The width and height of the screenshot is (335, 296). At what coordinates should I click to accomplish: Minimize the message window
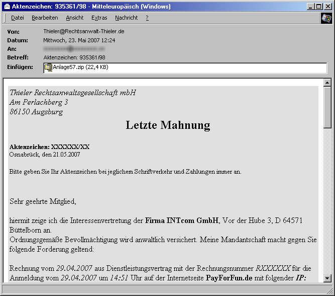(x=310, y=7)
